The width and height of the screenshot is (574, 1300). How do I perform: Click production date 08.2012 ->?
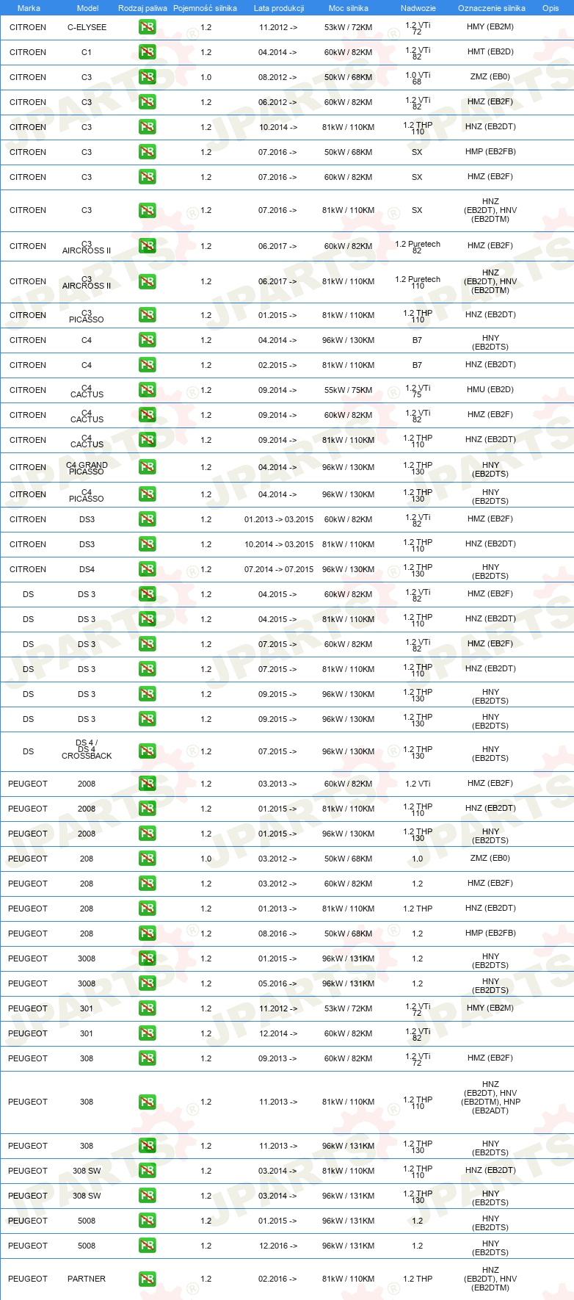tap(277, 77)
